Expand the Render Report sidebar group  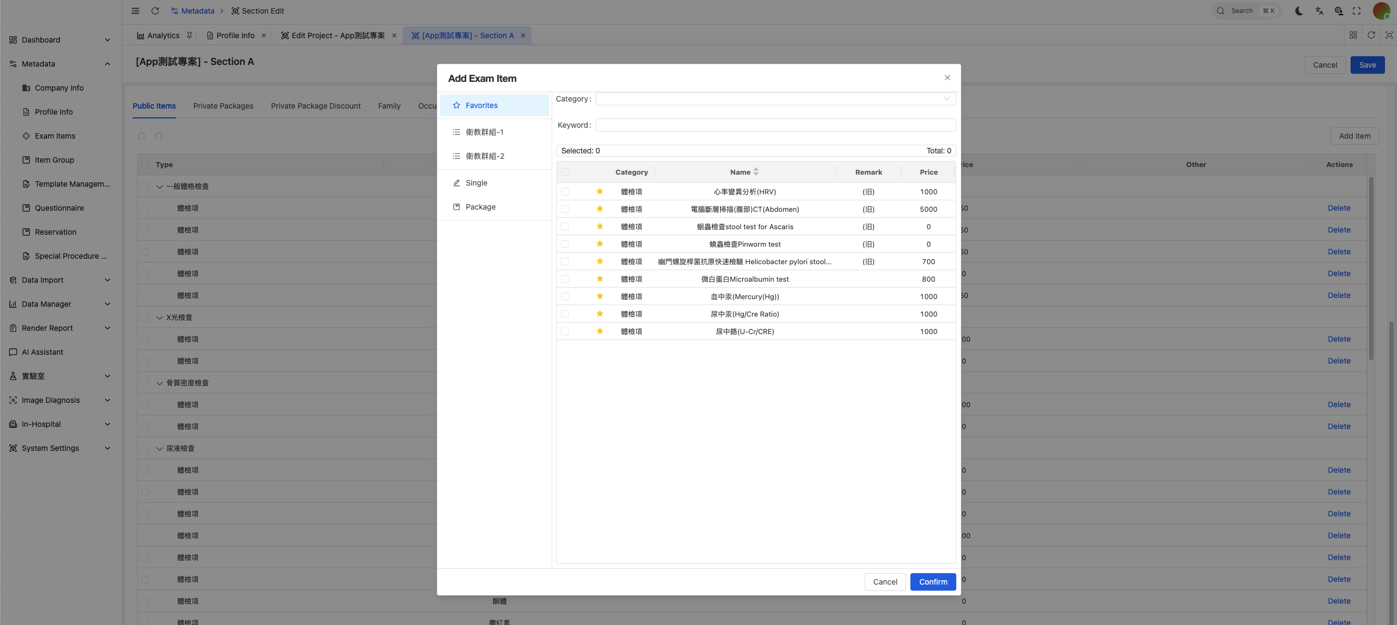tap(108, 328)
